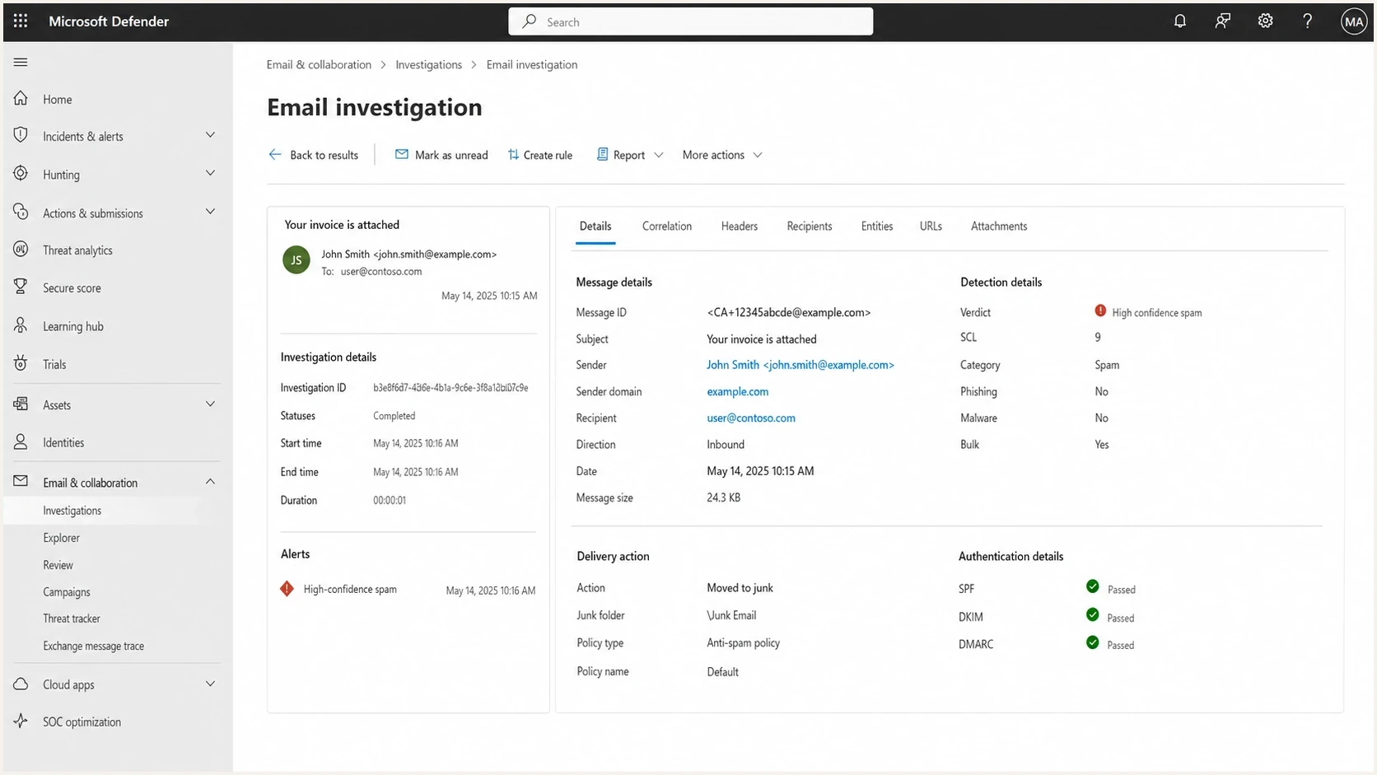This screenshot has height=775, width=1377.
Task: Click the SPF passed green check icon
Action: point(1093,587)
